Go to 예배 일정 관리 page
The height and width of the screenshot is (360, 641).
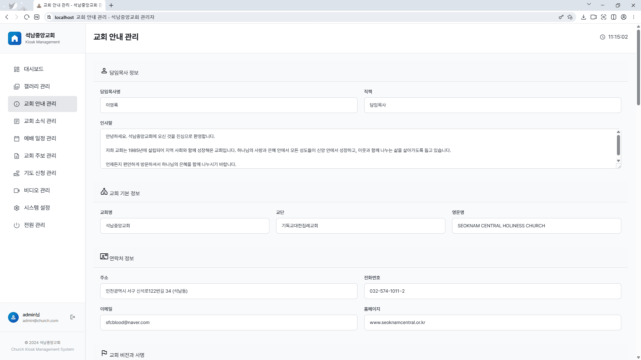point(40,138)
